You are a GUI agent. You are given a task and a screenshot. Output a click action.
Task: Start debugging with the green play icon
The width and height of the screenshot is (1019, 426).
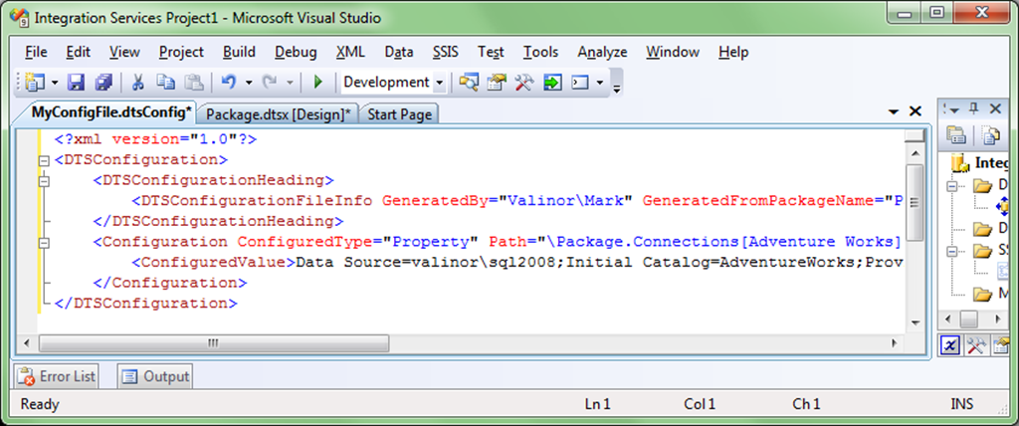click(318, 83)
